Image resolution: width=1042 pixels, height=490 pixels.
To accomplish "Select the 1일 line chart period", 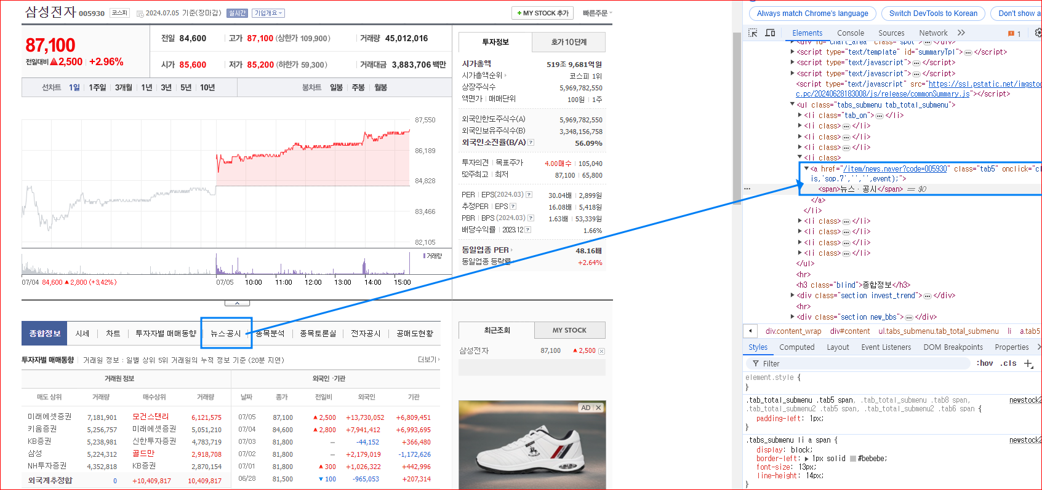I will (74, 87).
